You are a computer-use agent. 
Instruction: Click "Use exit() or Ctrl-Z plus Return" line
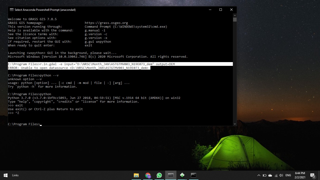point(45,109)
